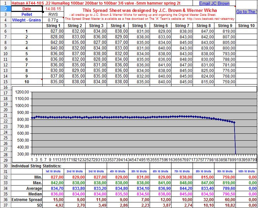Select median value 835,50
This screenshot has height=208, width=258.
118,194
